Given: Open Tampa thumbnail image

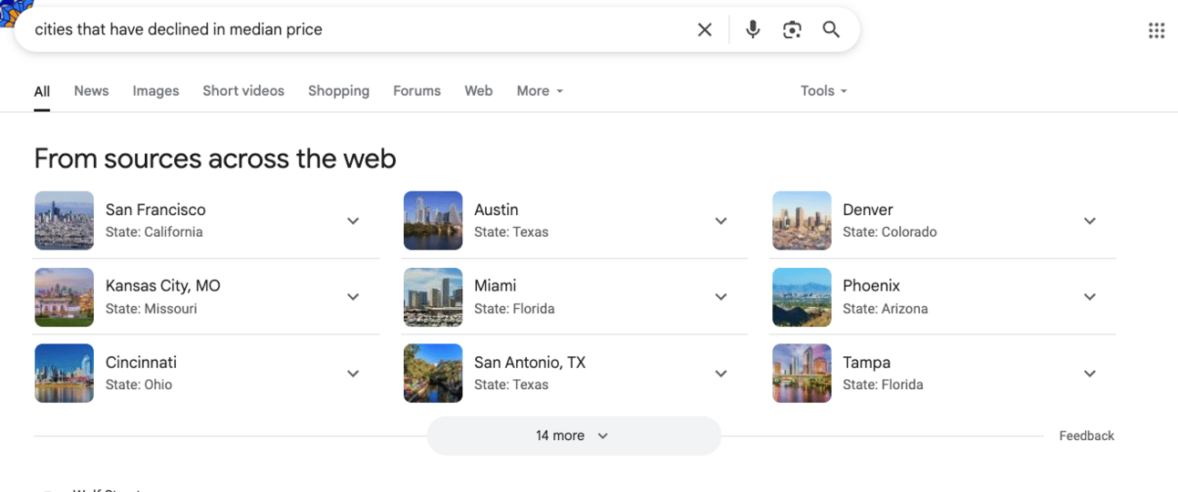Looking at the screenshot, I should (801, 374).
